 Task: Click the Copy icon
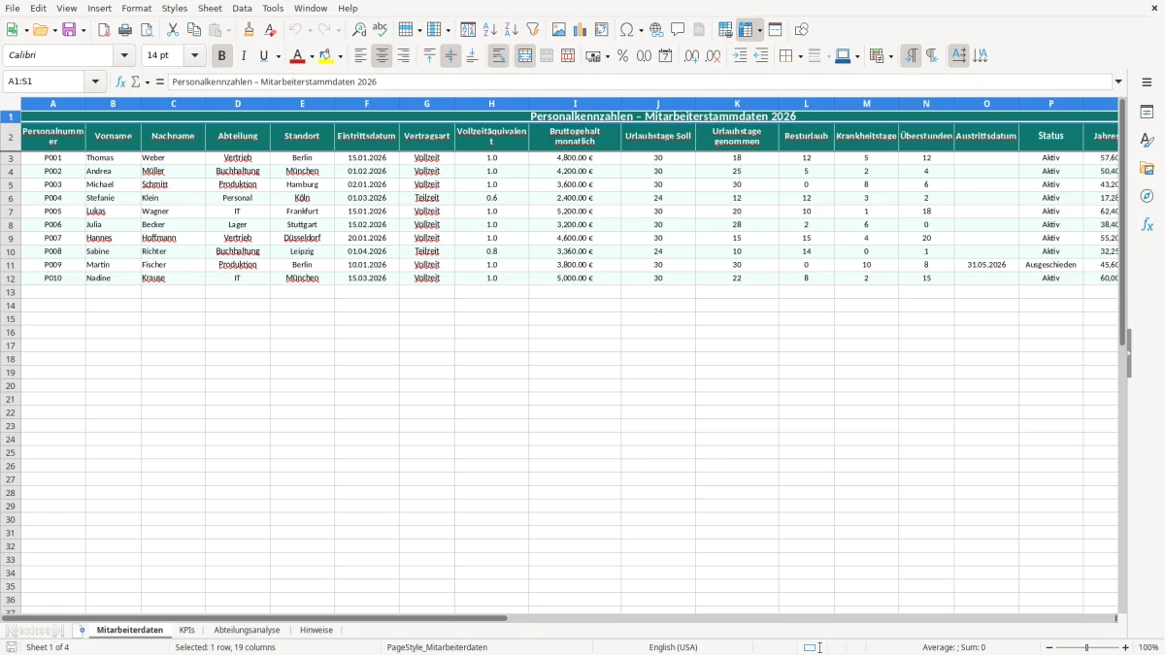194,30
